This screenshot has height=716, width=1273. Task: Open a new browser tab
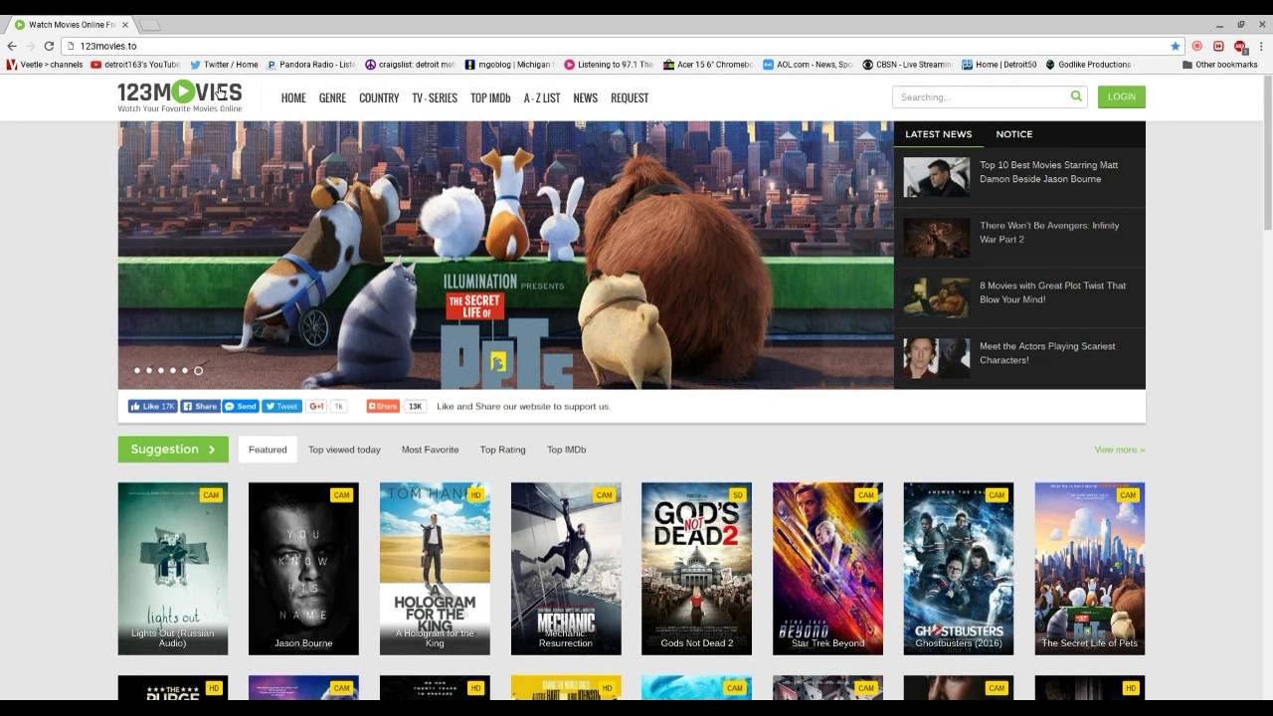150,24
